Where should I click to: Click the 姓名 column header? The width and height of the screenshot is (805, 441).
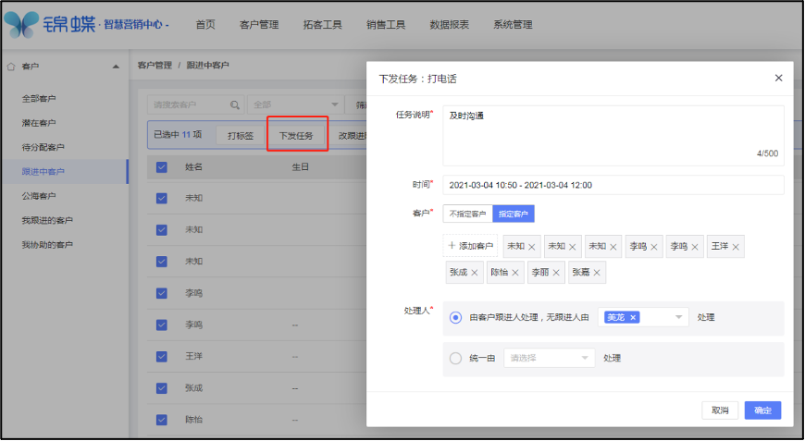pyautogui.click(x=193, y=167)
